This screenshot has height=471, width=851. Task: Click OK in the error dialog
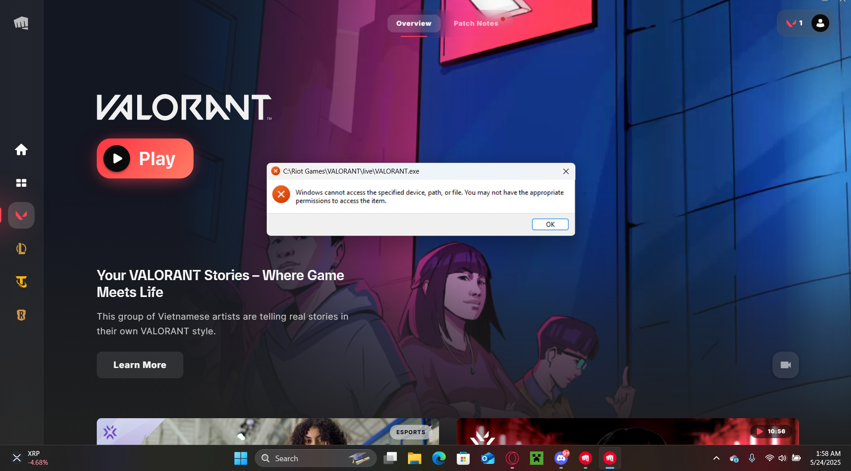pyautogui.click(x=550, y=225)
